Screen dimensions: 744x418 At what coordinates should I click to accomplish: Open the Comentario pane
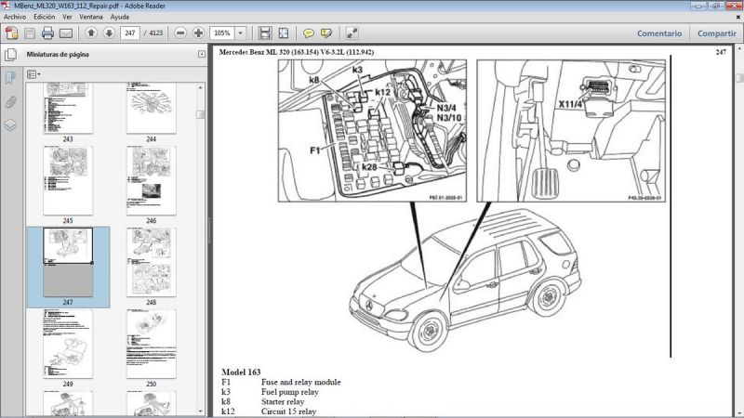point(659,33)
